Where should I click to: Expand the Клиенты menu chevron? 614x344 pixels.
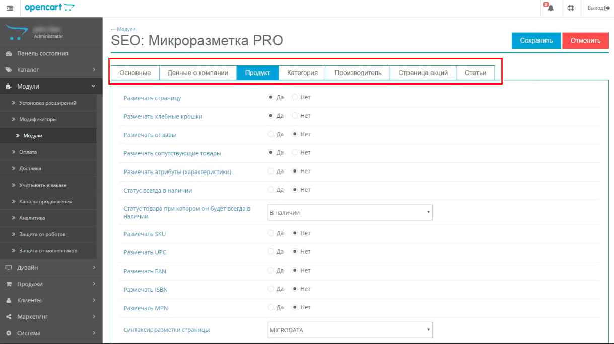(x=94, y=300)
